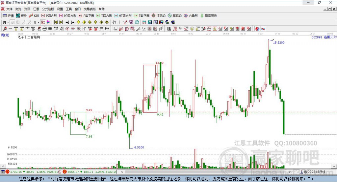Toggle the 权 price adjustment button
337x182 pixels.
(43, 22)
